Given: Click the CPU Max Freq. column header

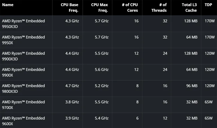Looking at the screenshot, I should point(99,8).
